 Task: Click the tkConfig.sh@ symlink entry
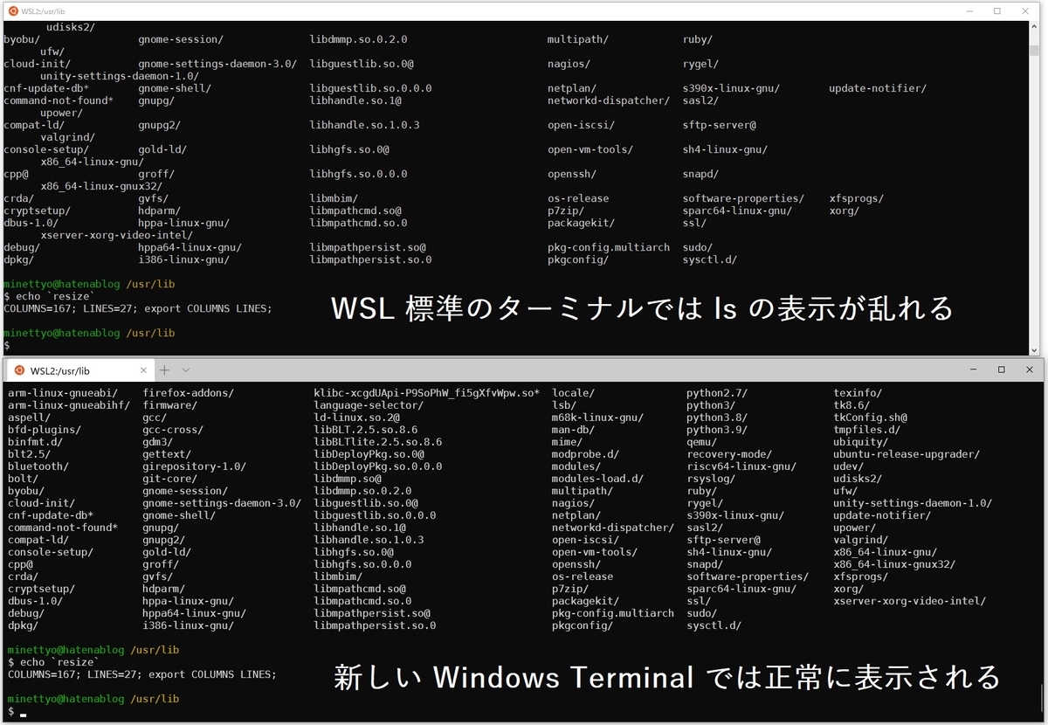pyautogui.click(x=870, y=418)
